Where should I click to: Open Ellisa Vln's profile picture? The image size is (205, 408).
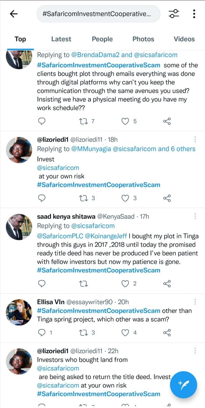[19, 312]
